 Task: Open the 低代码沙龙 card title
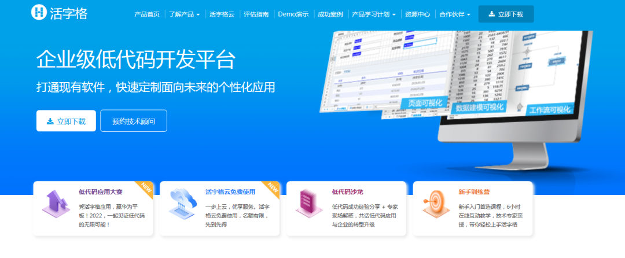click(x=348, y=191)
